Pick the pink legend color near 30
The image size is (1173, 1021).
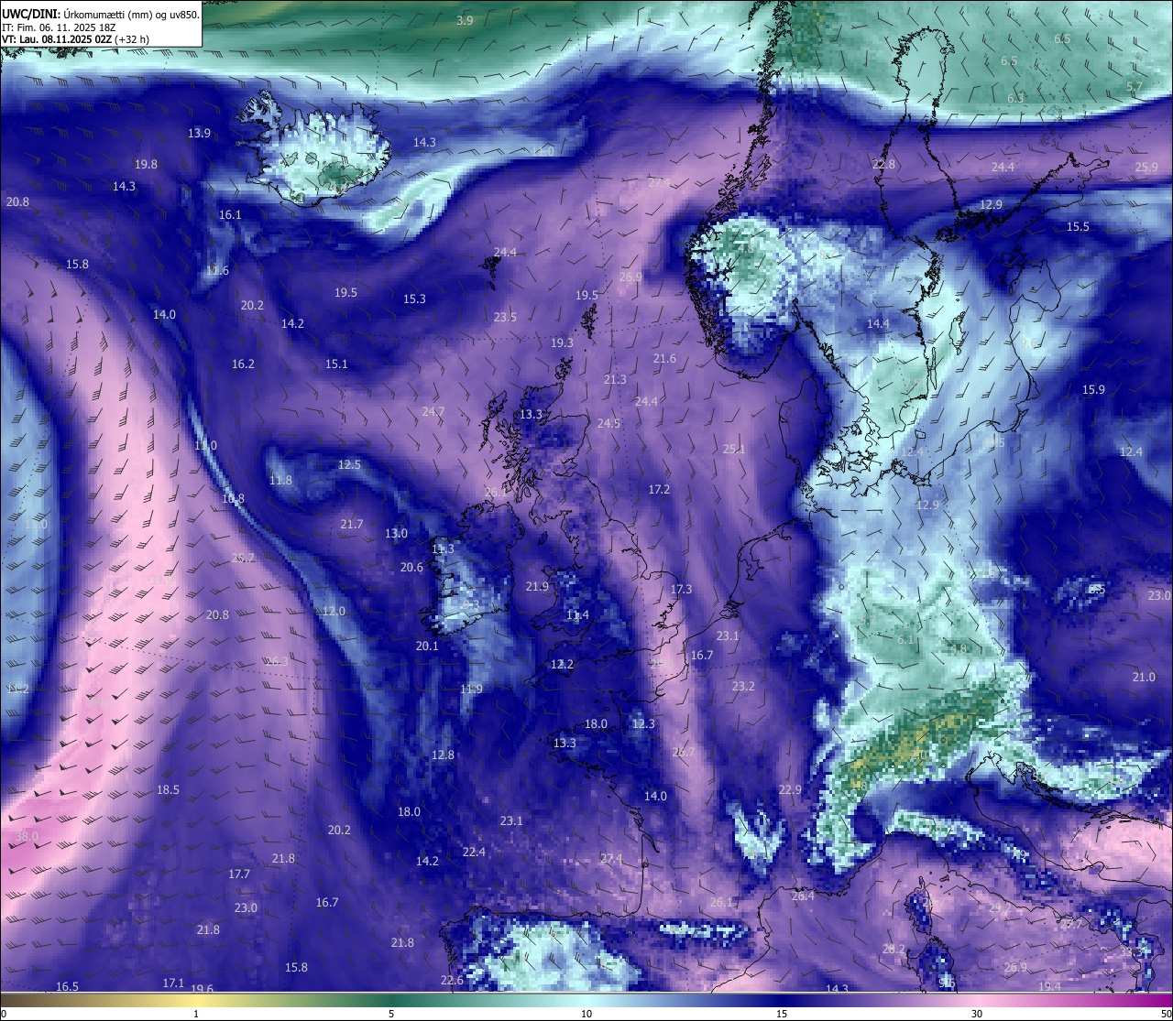tap(977, 1000)
